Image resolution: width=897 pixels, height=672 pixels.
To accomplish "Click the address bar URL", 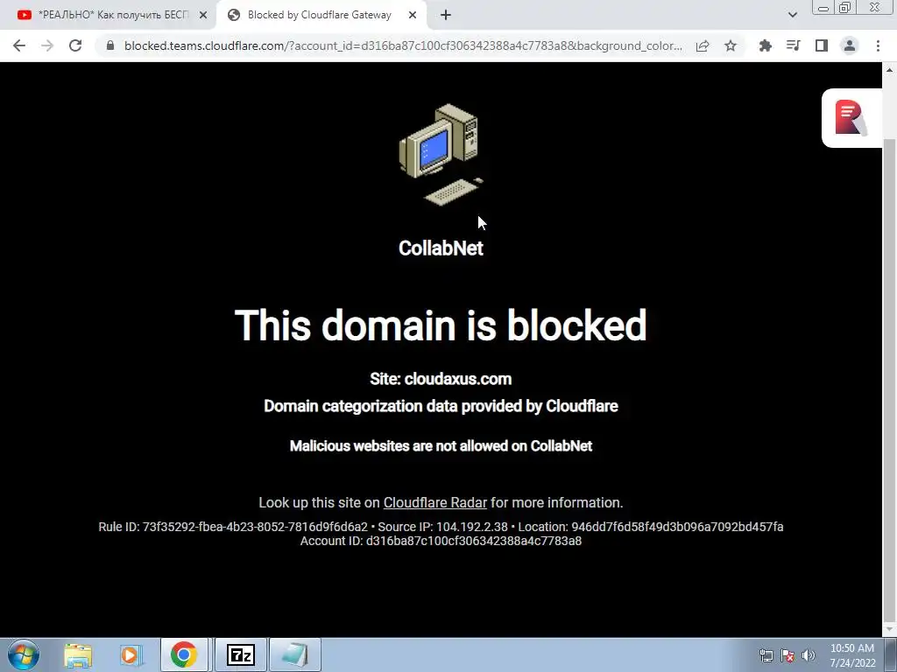I will (x=403, y=45).
